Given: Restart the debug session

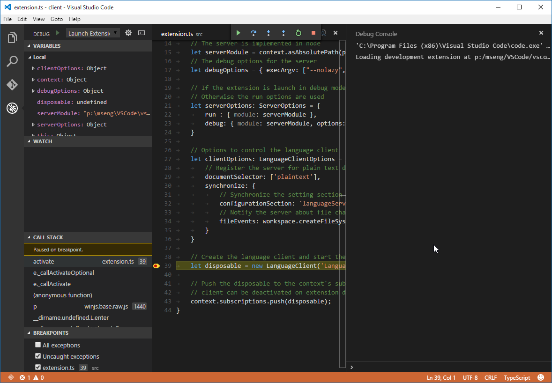Looking at the screenshot, I should pos(298,33).
